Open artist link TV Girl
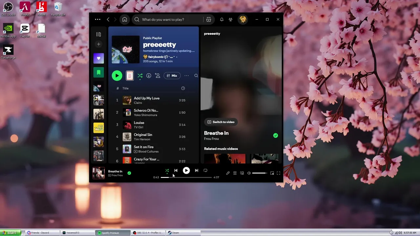 coord(138,127)
